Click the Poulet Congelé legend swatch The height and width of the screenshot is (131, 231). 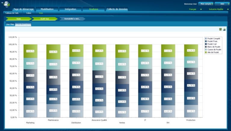206,38
